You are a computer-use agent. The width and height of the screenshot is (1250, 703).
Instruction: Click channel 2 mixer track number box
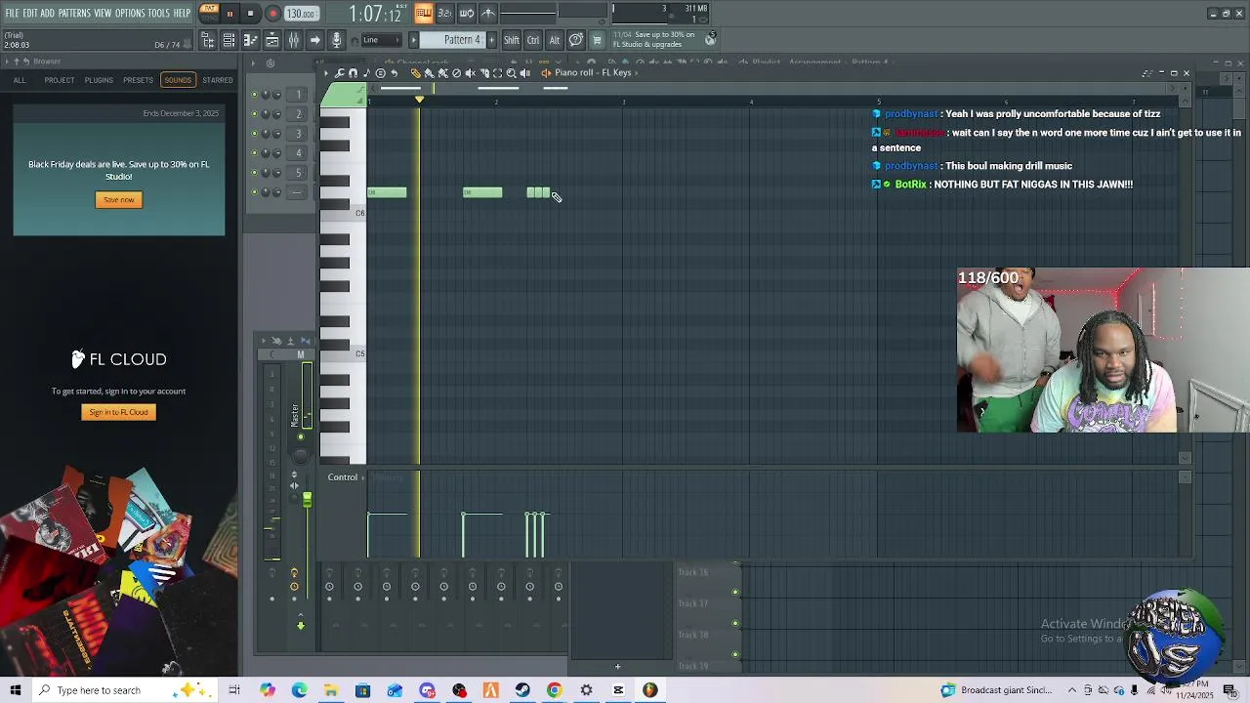pos(299,114)
